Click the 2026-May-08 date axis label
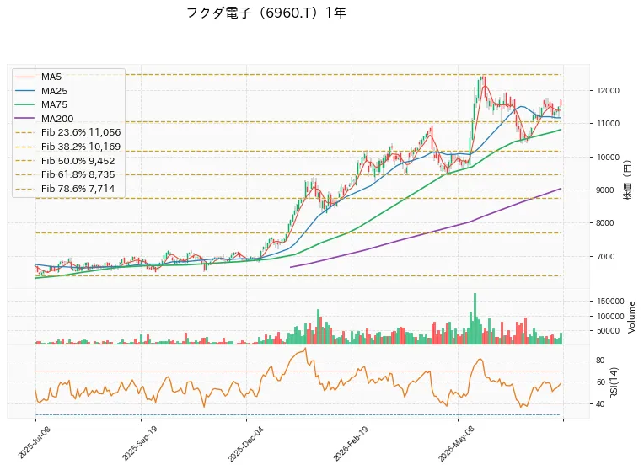Screen dimensions: 644x470 tap(456, 444)
